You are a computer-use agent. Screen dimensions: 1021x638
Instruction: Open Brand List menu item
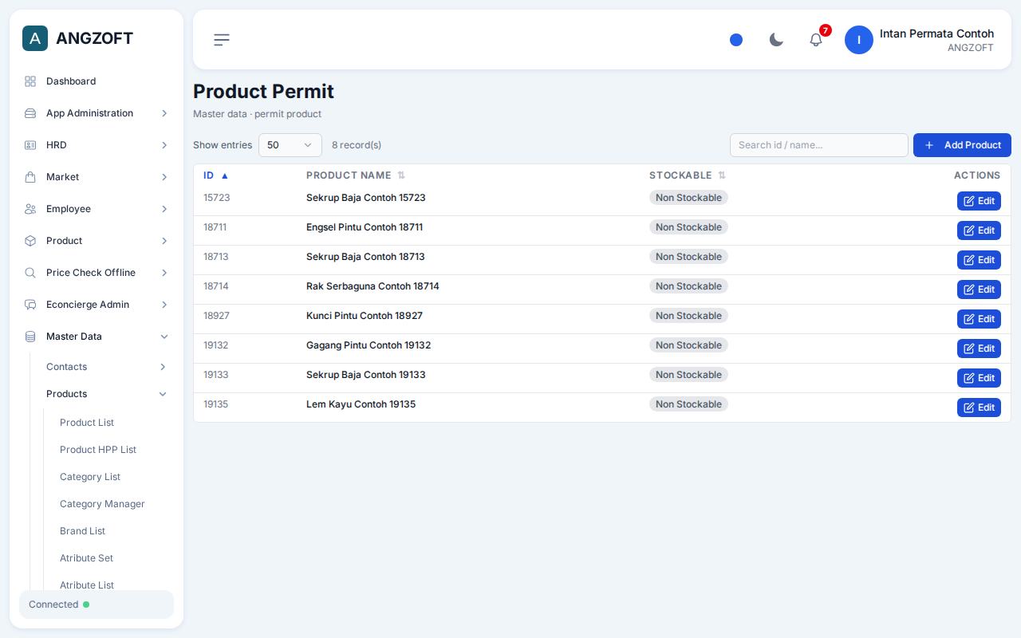pyautogui.click(x=82, y=531)
